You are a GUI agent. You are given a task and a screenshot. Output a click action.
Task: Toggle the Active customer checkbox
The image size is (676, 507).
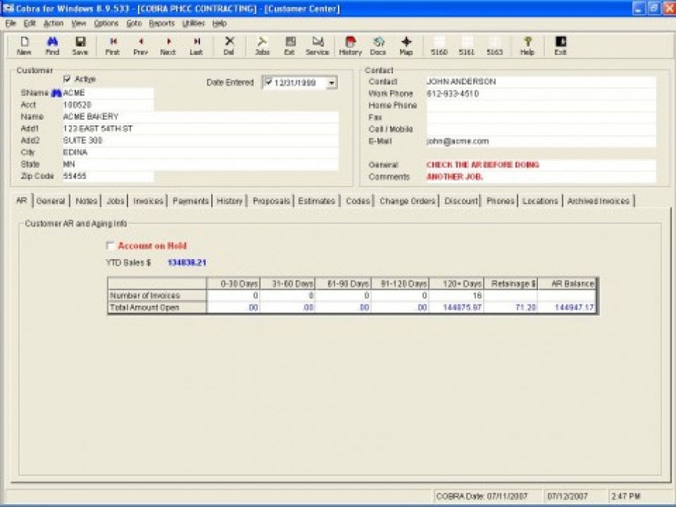pos(67,79)
